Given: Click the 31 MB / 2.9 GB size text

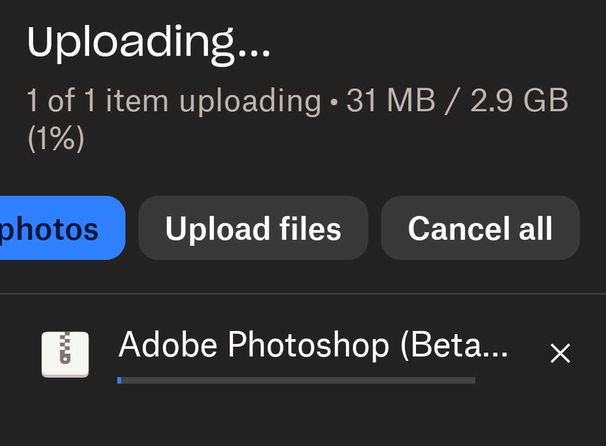Looking at the screenshot, I should tap(457, 101).
